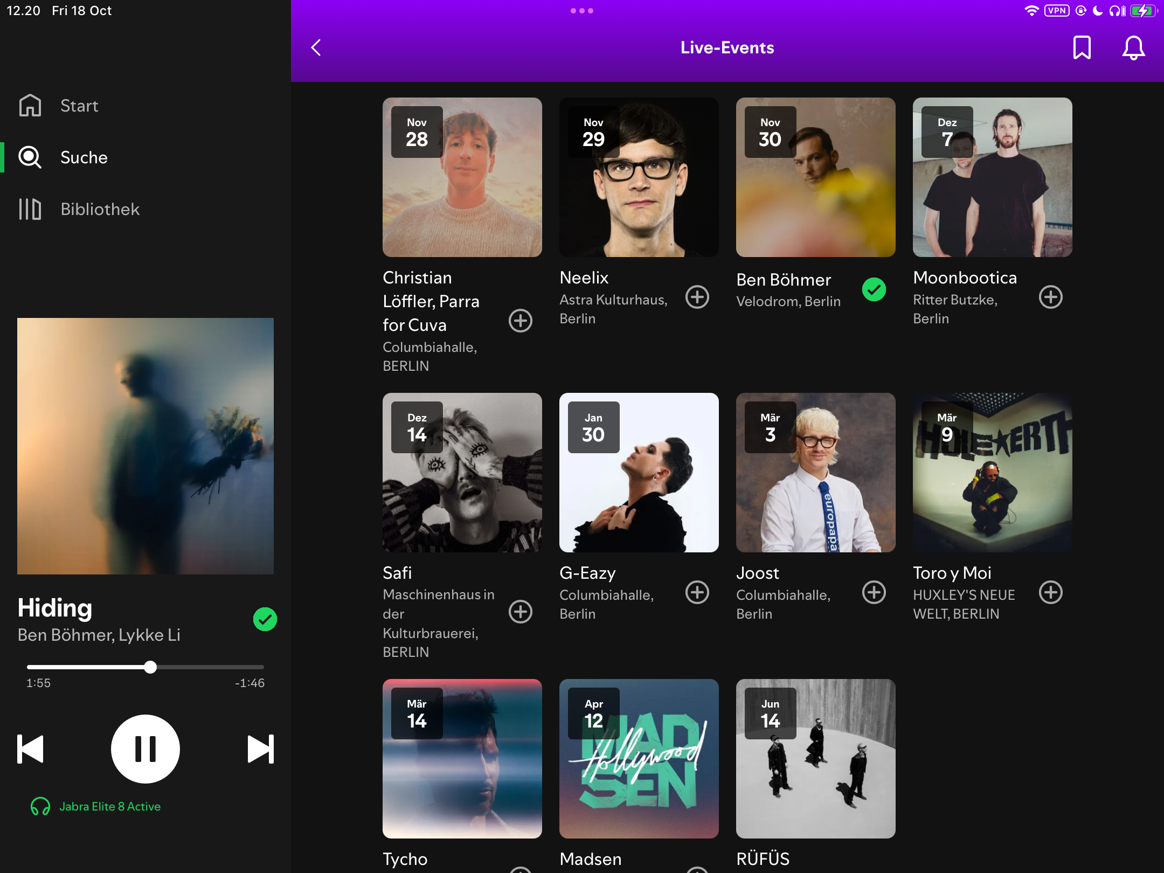1164x873 pixels.
Task: Open RÜFÜS Jun 14 event image
Action: 816,759
